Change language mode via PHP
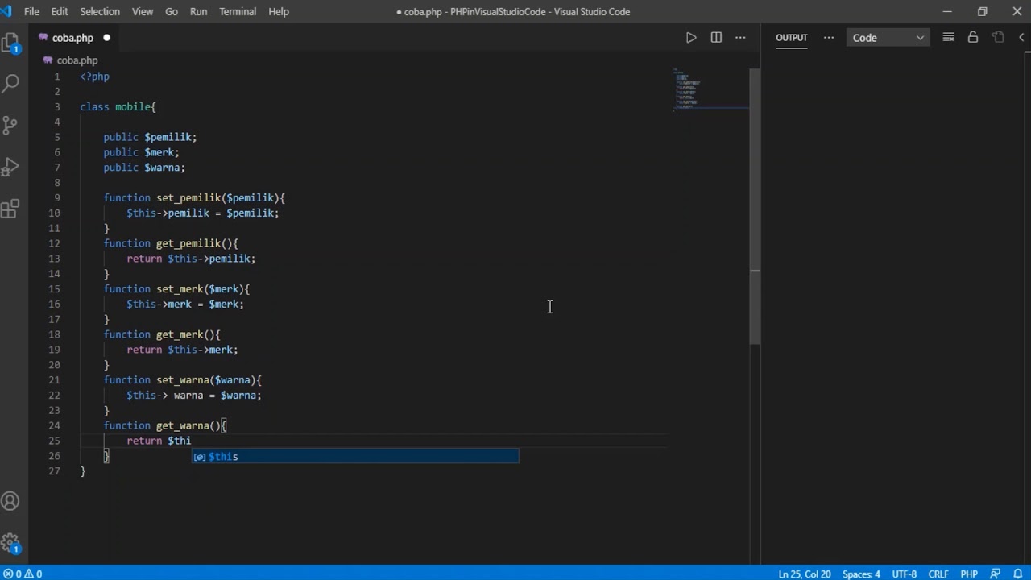Viewport: 1031px width, 580px height. tap(969, 574)
